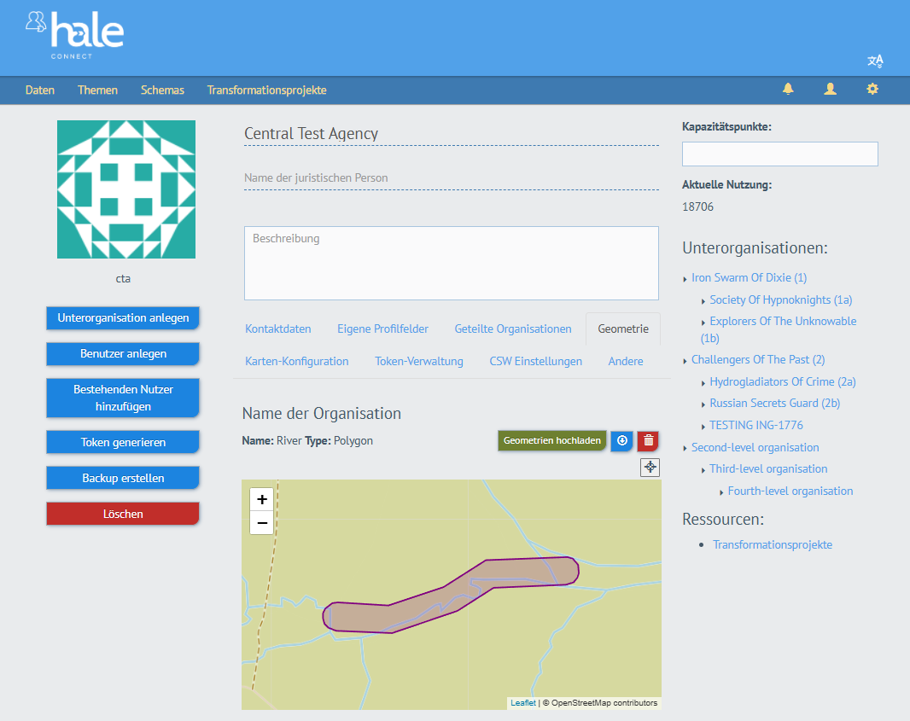910x721 pixels.
Task: Switch to the Kontaktdaten tab
Action: 277,329
